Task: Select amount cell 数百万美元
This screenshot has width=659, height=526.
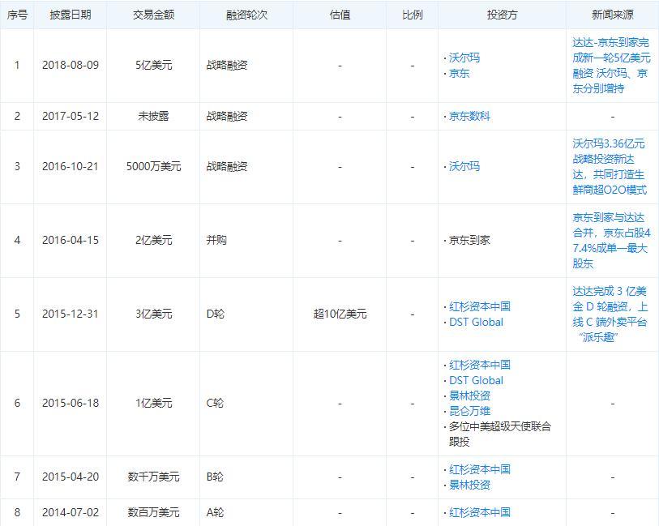Action: click(x=153, y=512)
